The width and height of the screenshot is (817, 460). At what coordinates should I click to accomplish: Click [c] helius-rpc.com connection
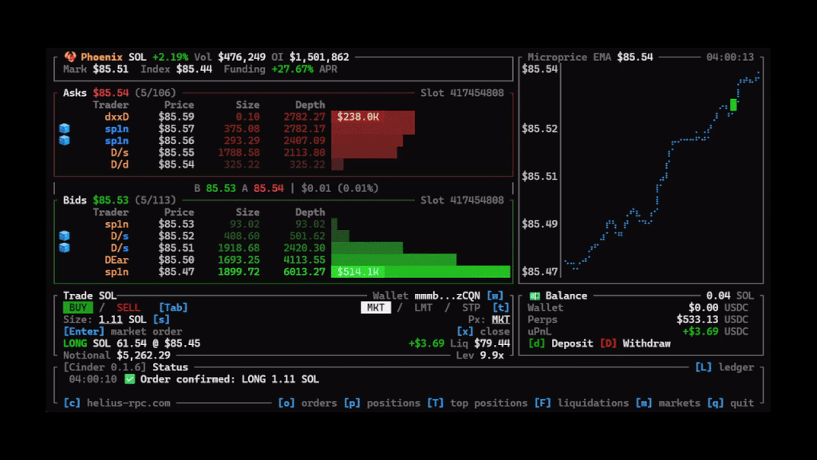pos(116,403)
